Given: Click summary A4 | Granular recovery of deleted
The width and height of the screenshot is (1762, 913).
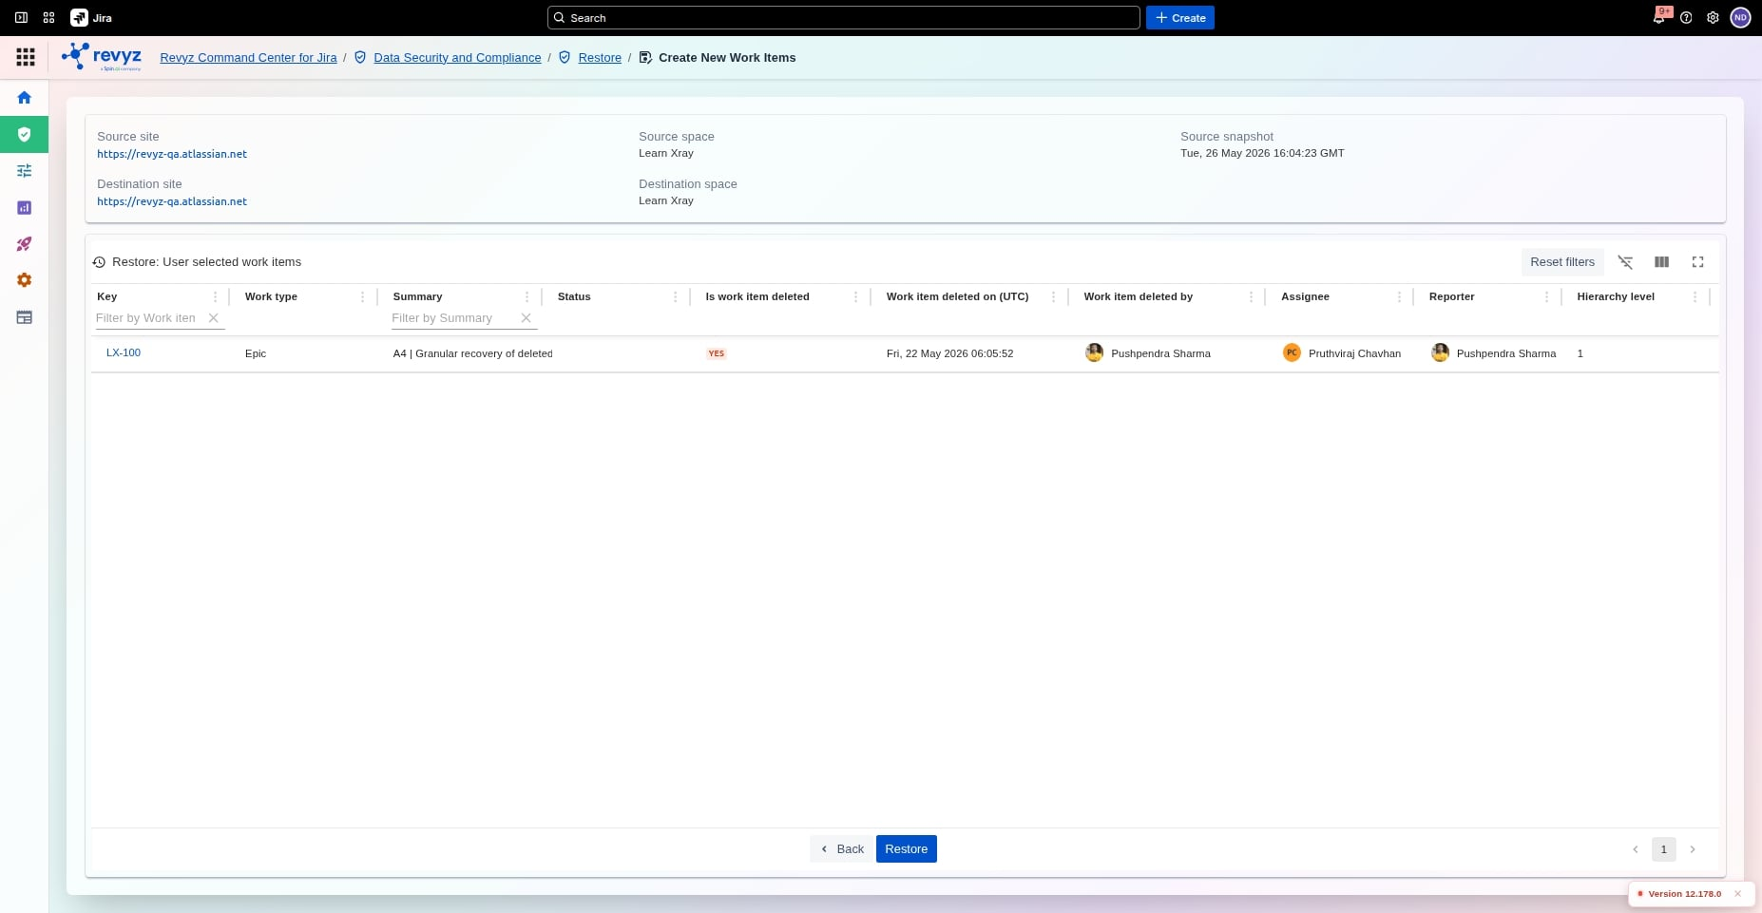Looking at the screenshot, I should (472, 353).
